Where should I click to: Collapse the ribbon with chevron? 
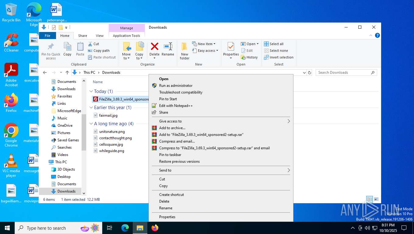pos(371,35)
